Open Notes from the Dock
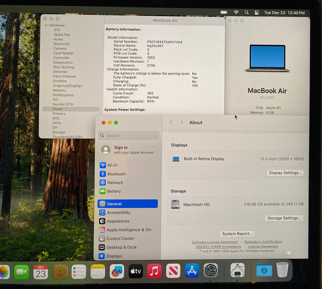The width and height of the screenshot is (322, 289). pyautogui.click(x=98, y=272)
